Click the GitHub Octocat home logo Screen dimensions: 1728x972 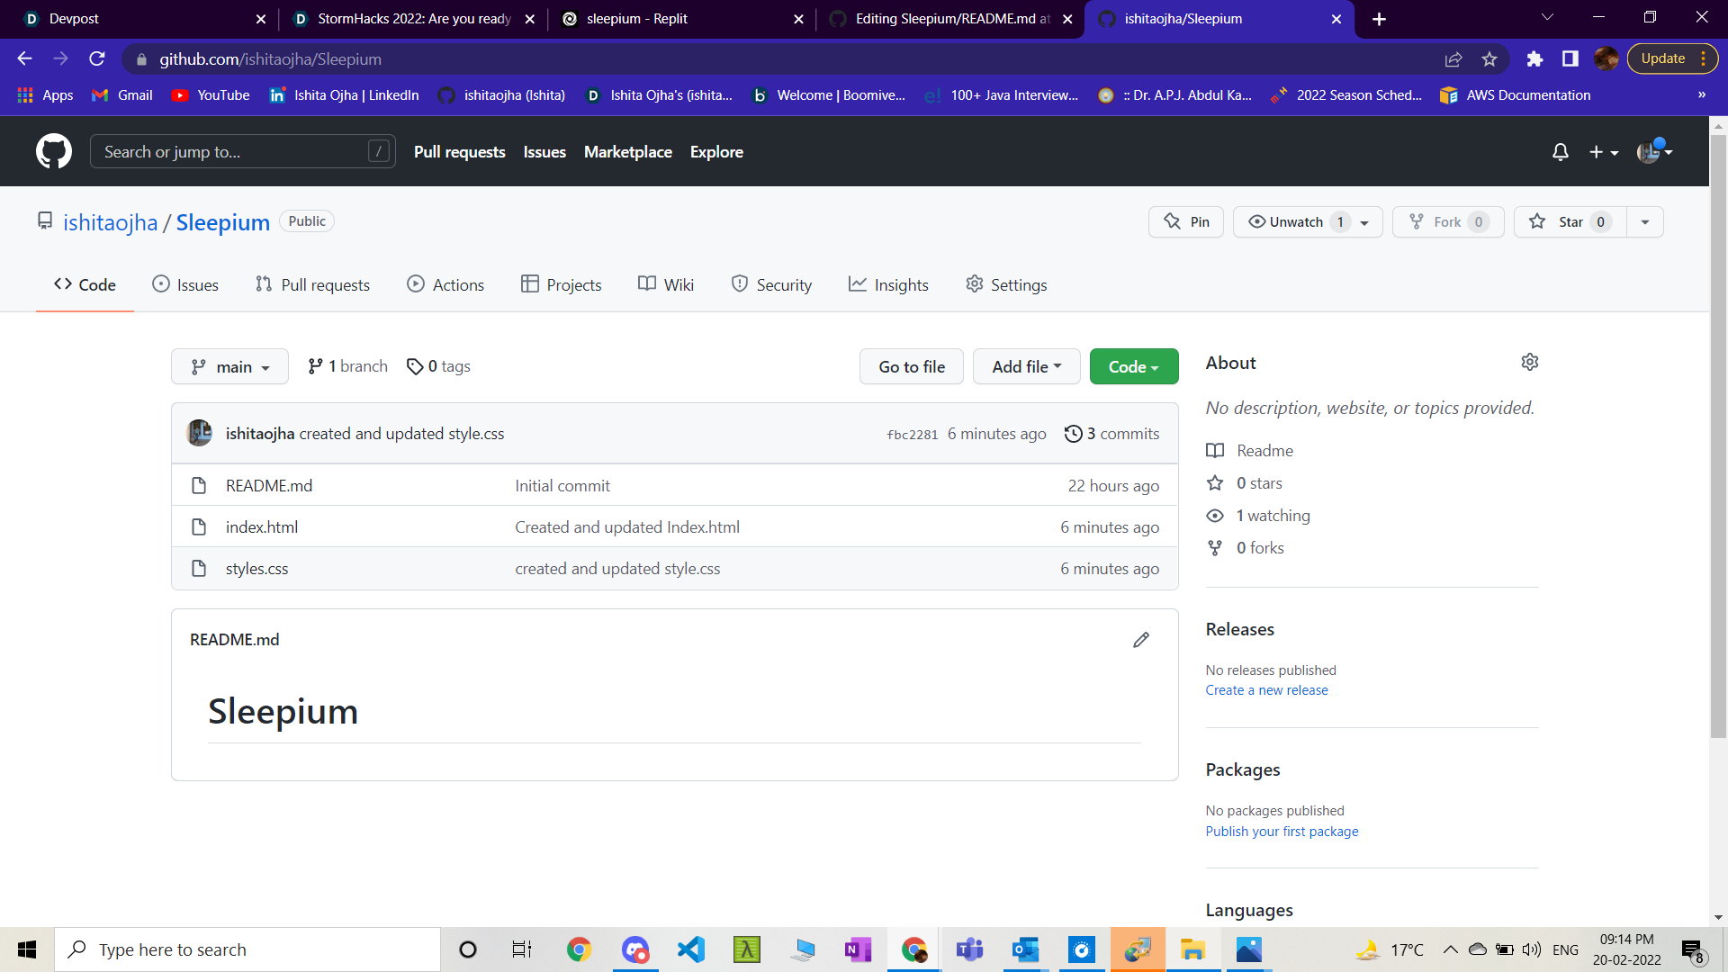click(x=54, y=151)
